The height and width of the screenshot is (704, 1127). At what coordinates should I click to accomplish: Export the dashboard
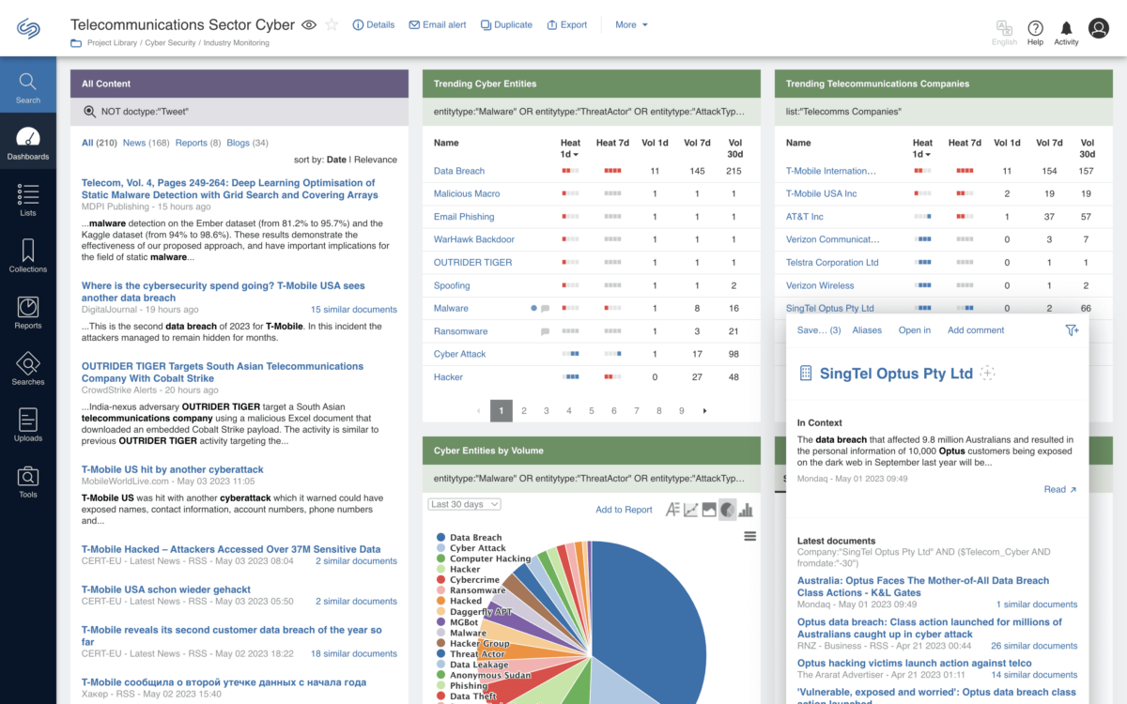point(567,24)
